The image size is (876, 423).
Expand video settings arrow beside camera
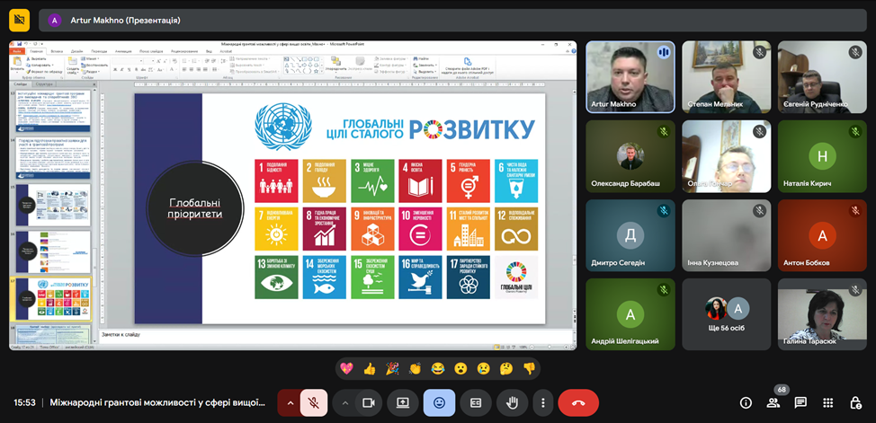pyautogui.click(x=345, y=402)
